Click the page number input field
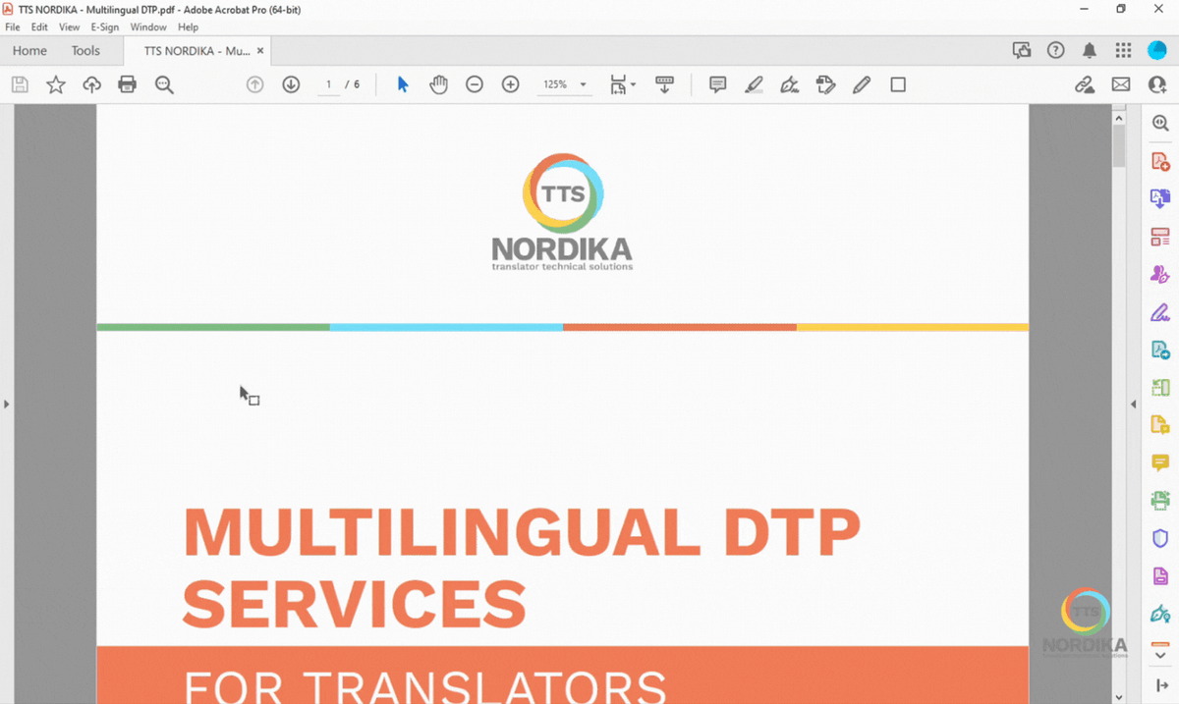The image size is (1179, 704). pos(329,84)
